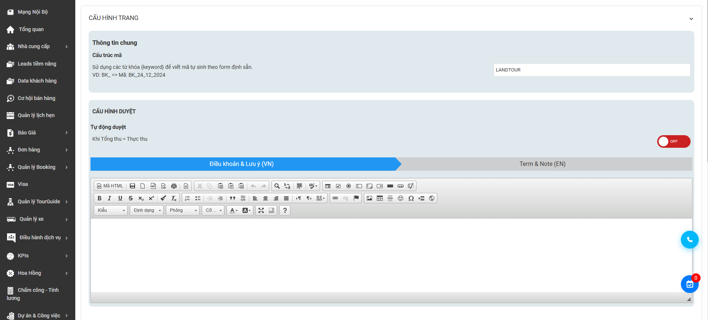Insert an image into the editor
This screenshot has height=320, width=708.
click(x=369, y=198)
